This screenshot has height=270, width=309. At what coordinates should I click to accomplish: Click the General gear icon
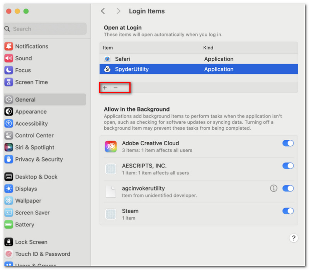(8, 100)
